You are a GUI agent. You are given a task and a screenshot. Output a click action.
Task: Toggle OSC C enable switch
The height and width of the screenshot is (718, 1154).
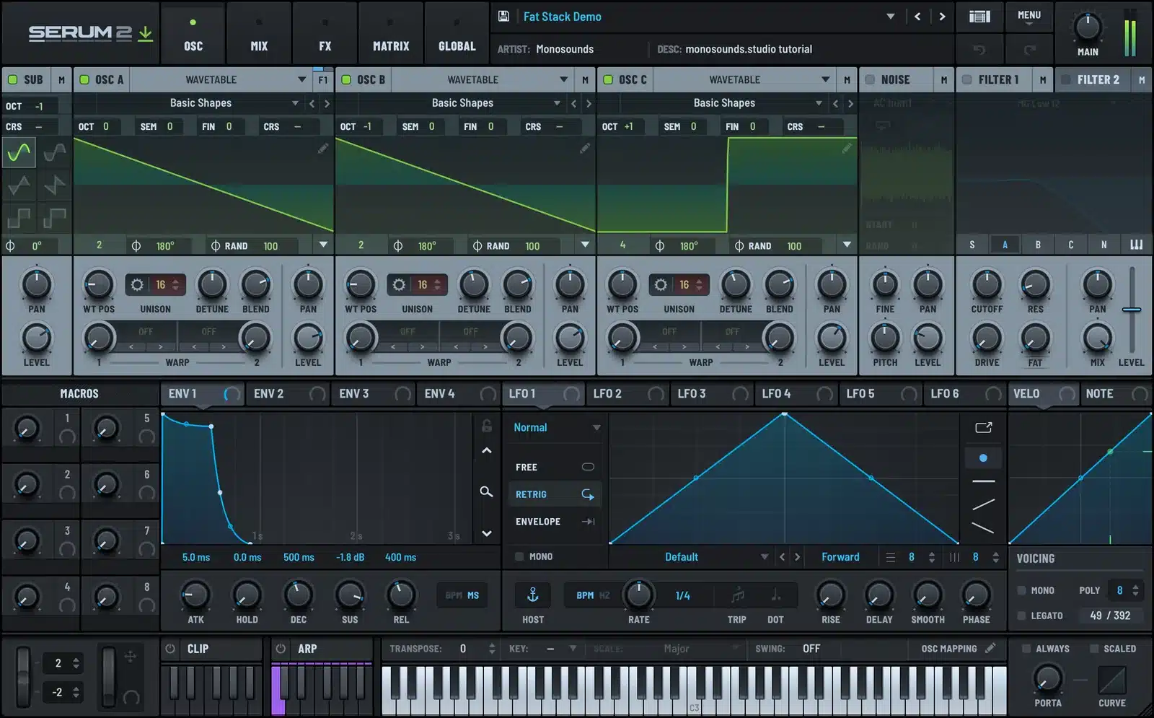608,80
